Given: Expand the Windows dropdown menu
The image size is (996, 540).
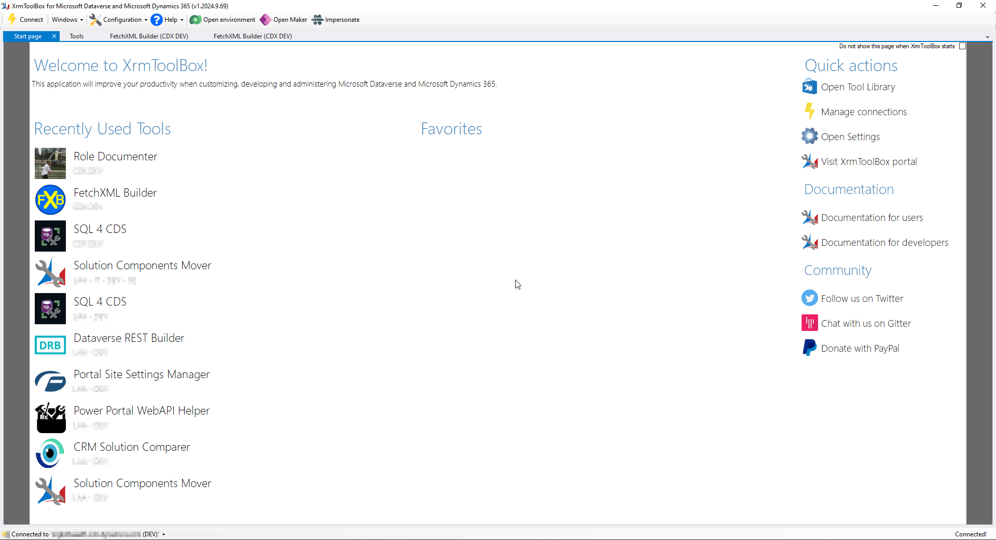Looking at the screenshot, I should click(x=67, y=20).
